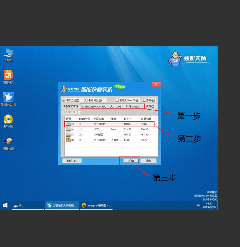
Task: Click the Windows Start button
Action: pyautogui.click(x=6, y=205)
